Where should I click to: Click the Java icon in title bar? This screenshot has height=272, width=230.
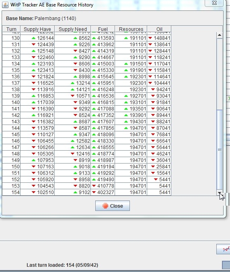5,5
